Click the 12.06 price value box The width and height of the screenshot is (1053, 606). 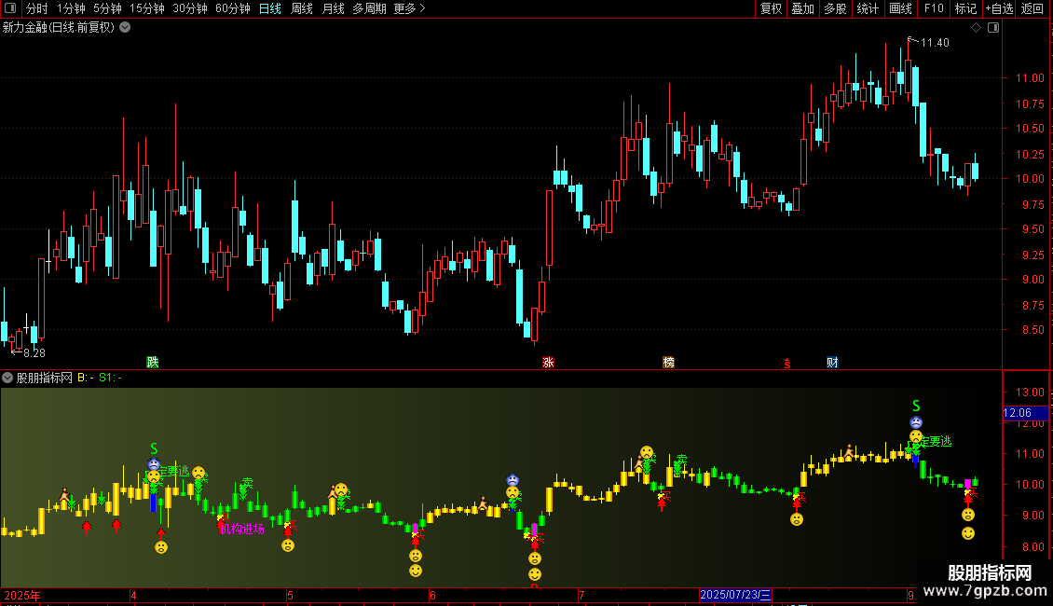(x=1025, y=413)
